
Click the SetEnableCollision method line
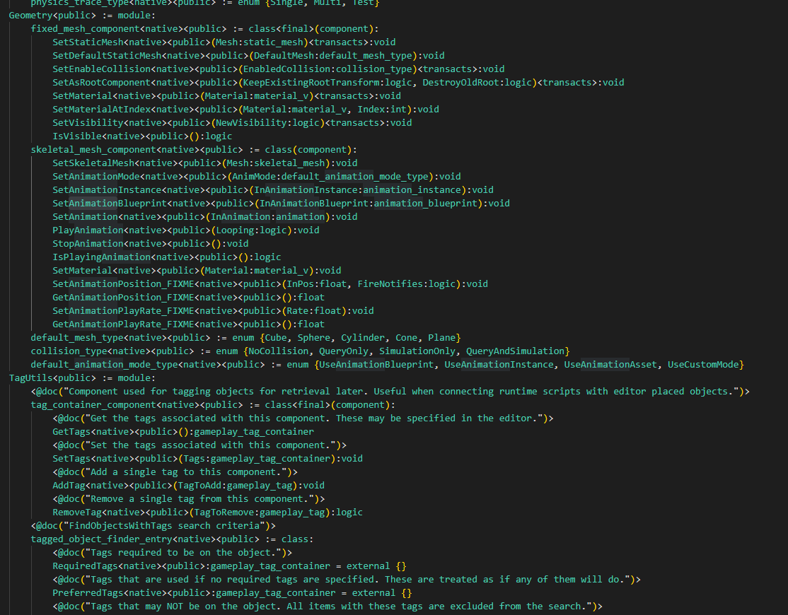[x=279, y=69]
